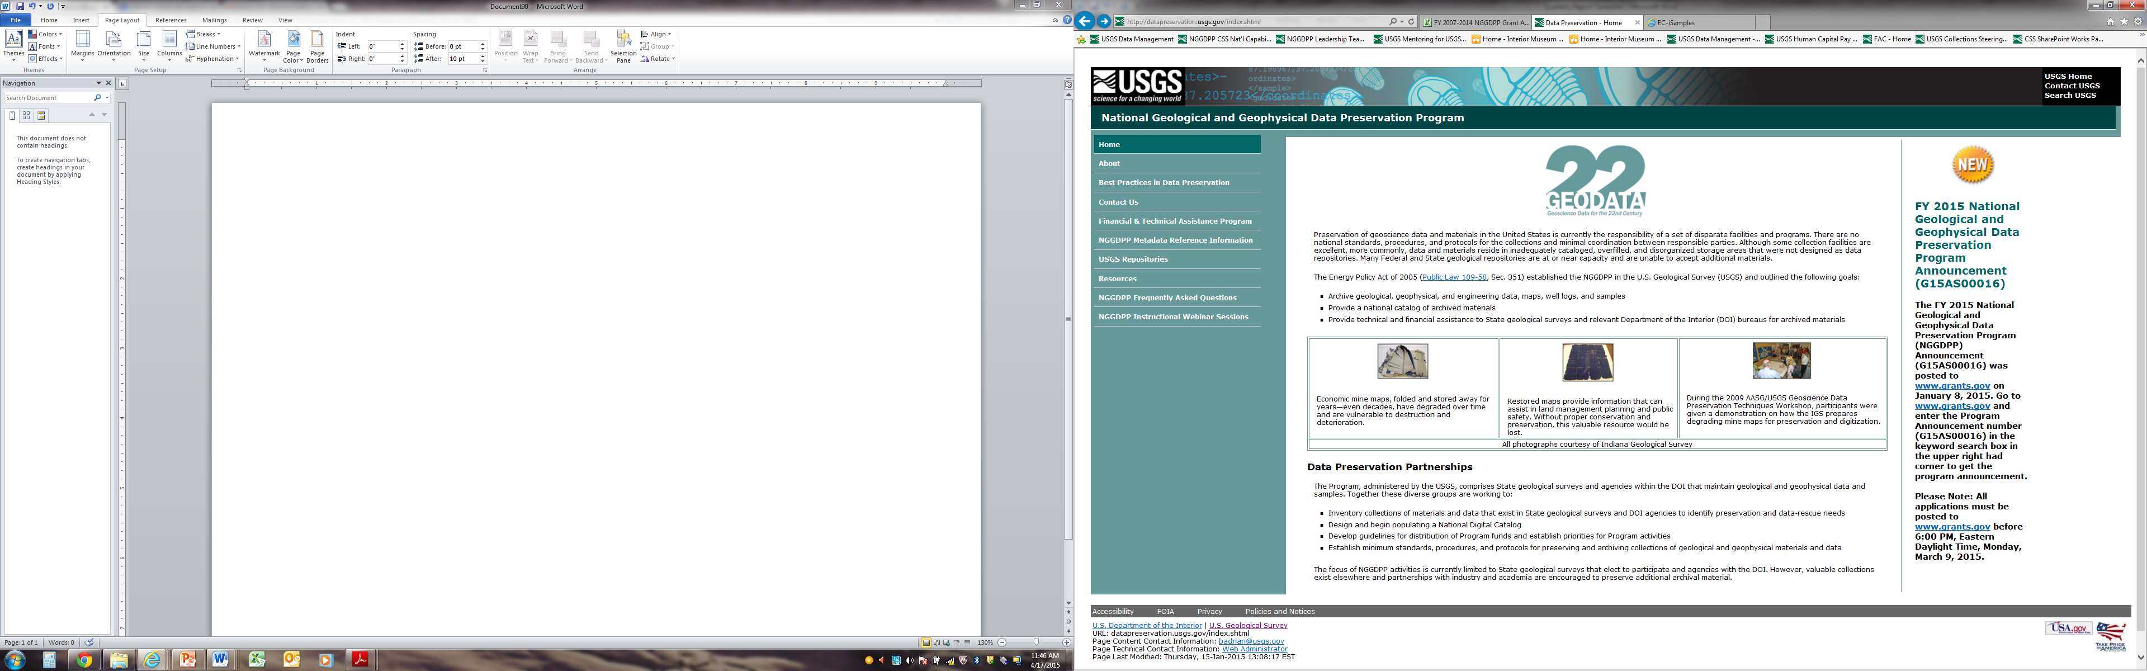Toggle browse pages view in Navigation pane
This screenshot has height=671, width=2147.
pyautogui.click(x=27, y=115)
